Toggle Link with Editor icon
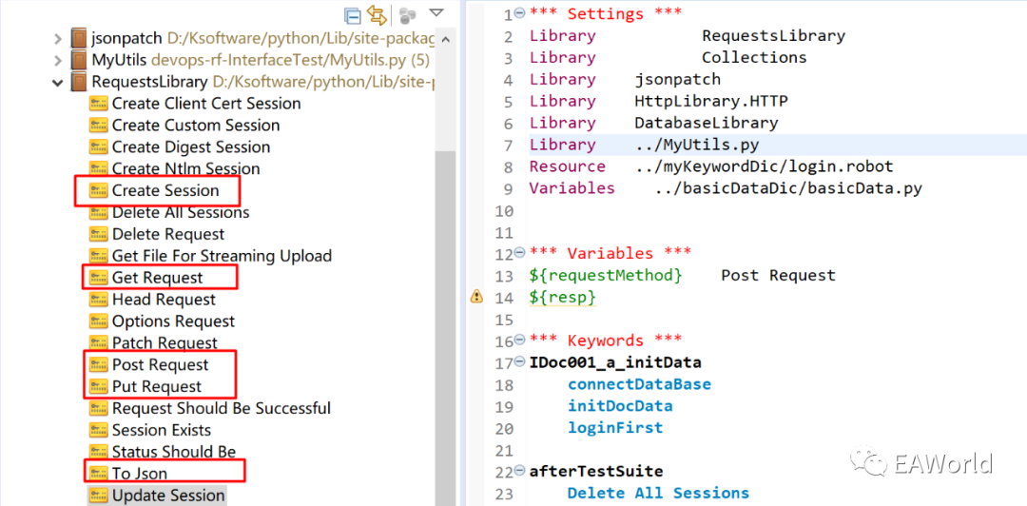Image resolution: width=1027 pixels, height=506 pixels. (x=377, y=14)
